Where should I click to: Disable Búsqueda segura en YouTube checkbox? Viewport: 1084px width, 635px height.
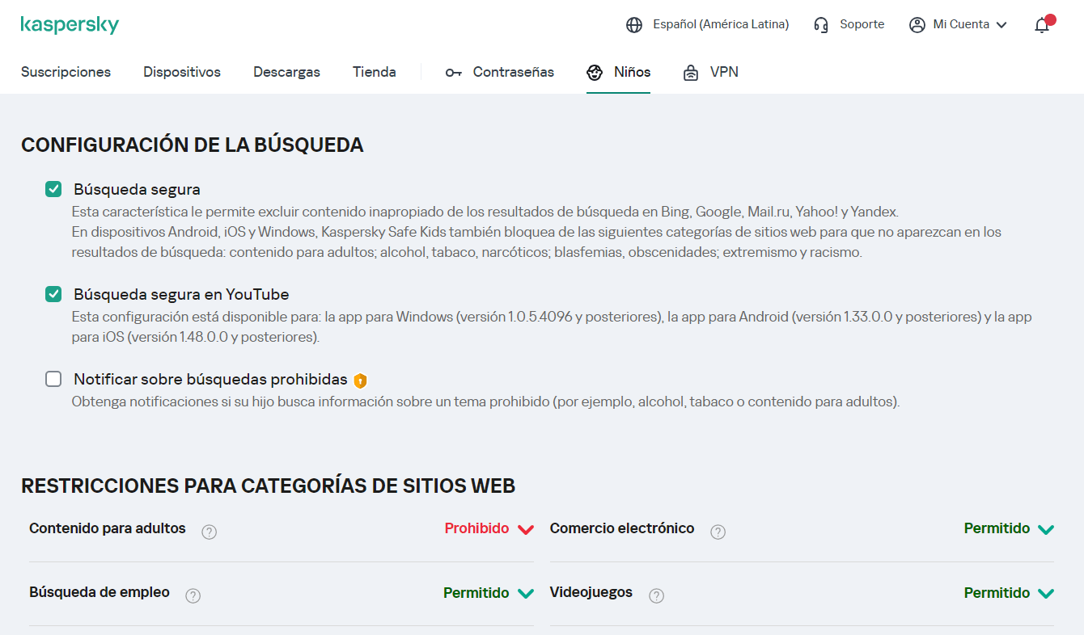click(x=53, y=294)
